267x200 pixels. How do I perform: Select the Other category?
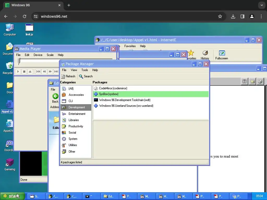(x=76, y=152)
